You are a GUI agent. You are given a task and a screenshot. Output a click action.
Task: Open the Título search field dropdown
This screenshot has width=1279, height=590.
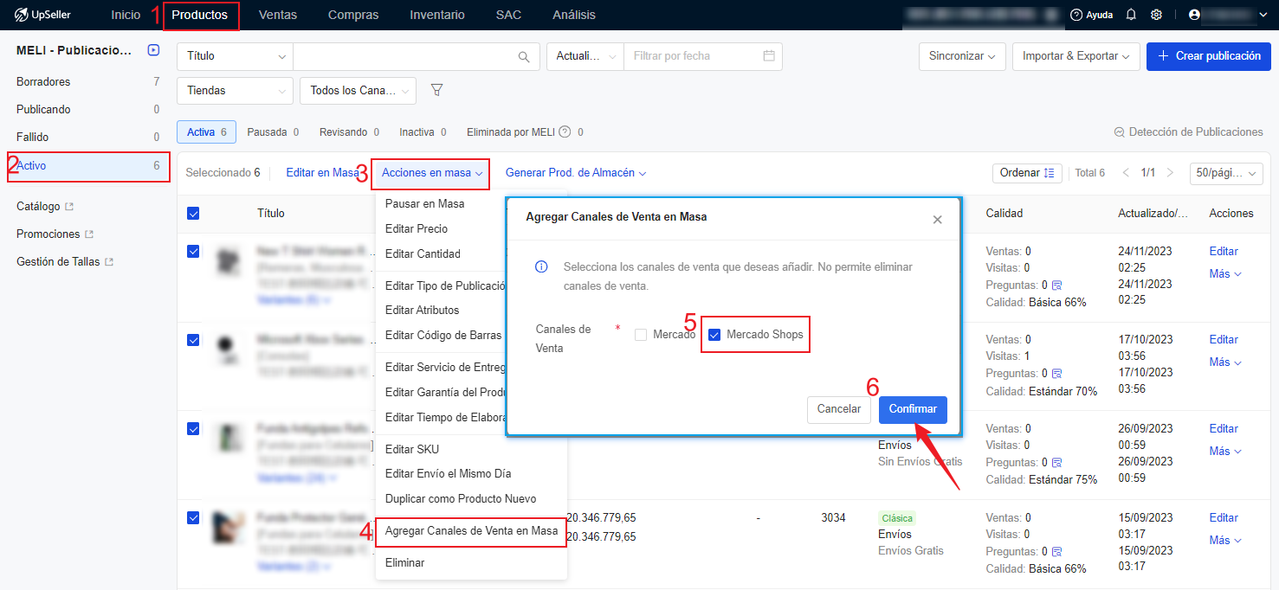(x=236, y=56)
